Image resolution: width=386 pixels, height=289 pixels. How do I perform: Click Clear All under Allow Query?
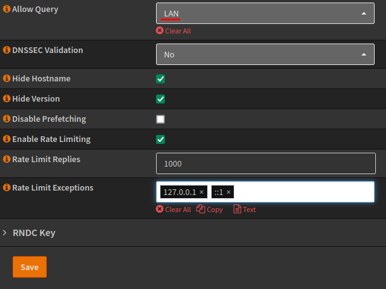click(178, 31)
